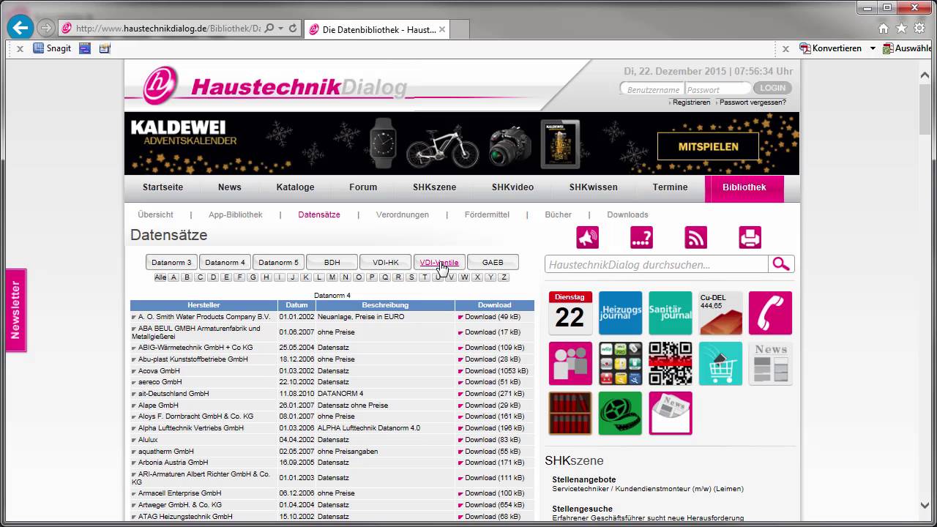
Task: Go to the Übersicht submenu link
Action: tap(156, 214)
